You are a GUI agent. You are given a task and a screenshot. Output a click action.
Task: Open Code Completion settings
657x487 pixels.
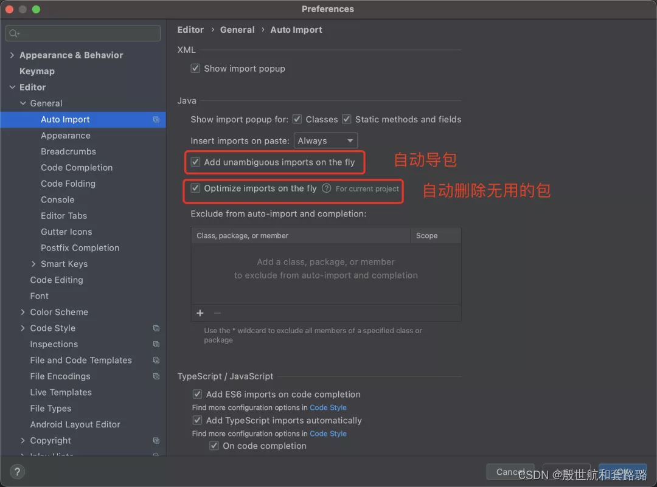[77, 167]
